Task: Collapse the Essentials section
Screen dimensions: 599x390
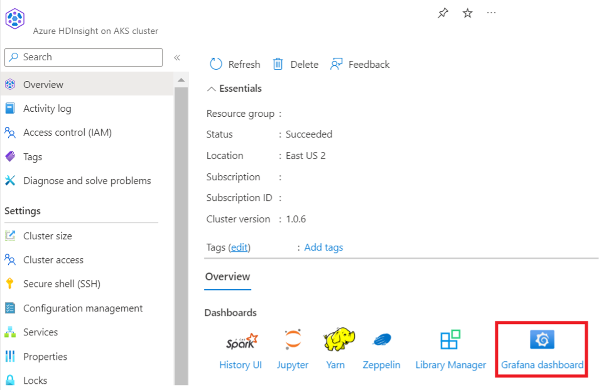Action: (211, 89)
